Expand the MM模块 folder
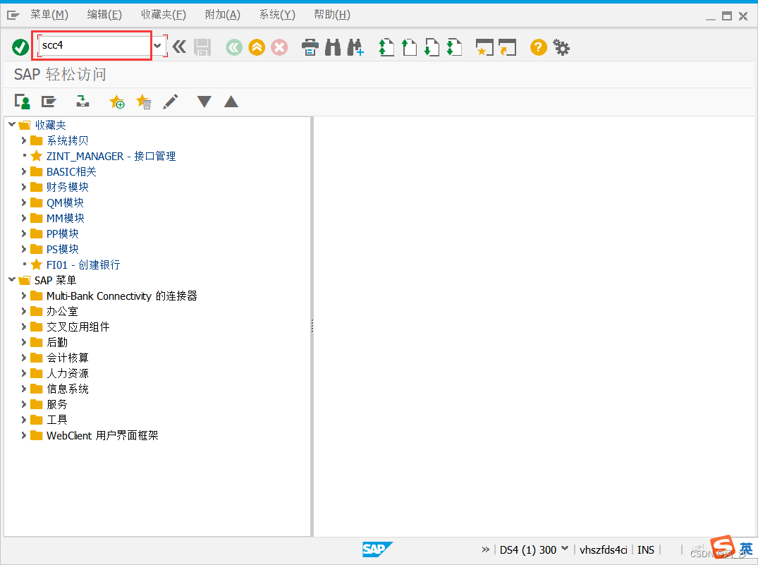Screen dimensions: 758x565 [x=24, y=218]
